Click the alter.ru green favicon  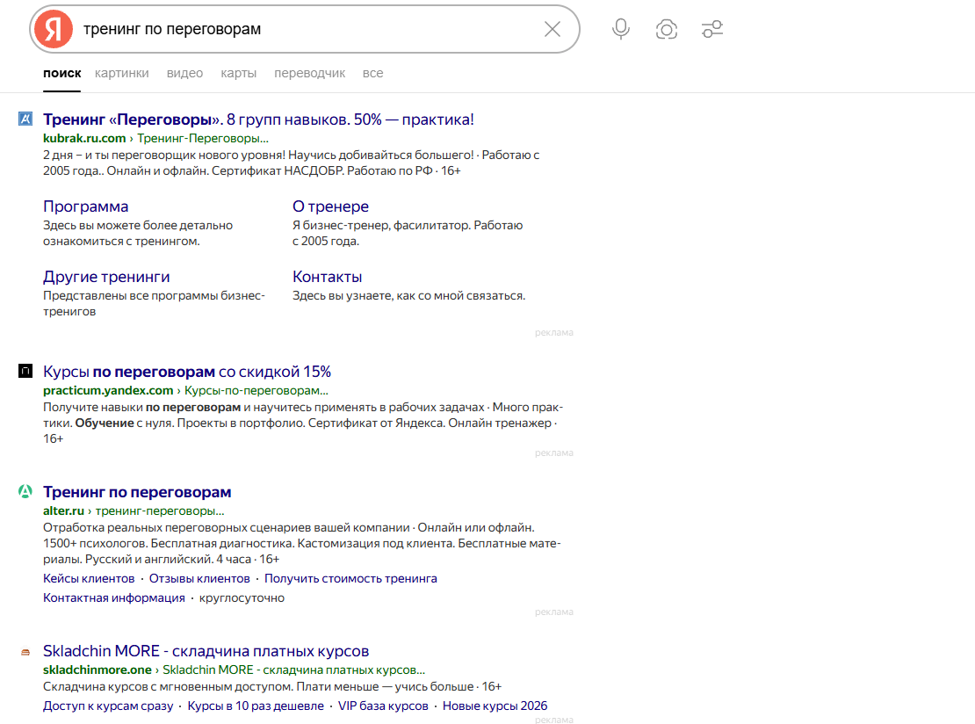click(25, 491)
